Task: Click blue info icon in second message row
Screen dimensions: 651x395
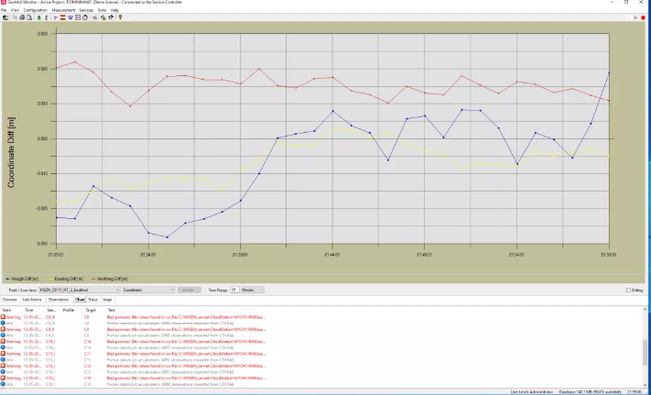Action: 4,323
